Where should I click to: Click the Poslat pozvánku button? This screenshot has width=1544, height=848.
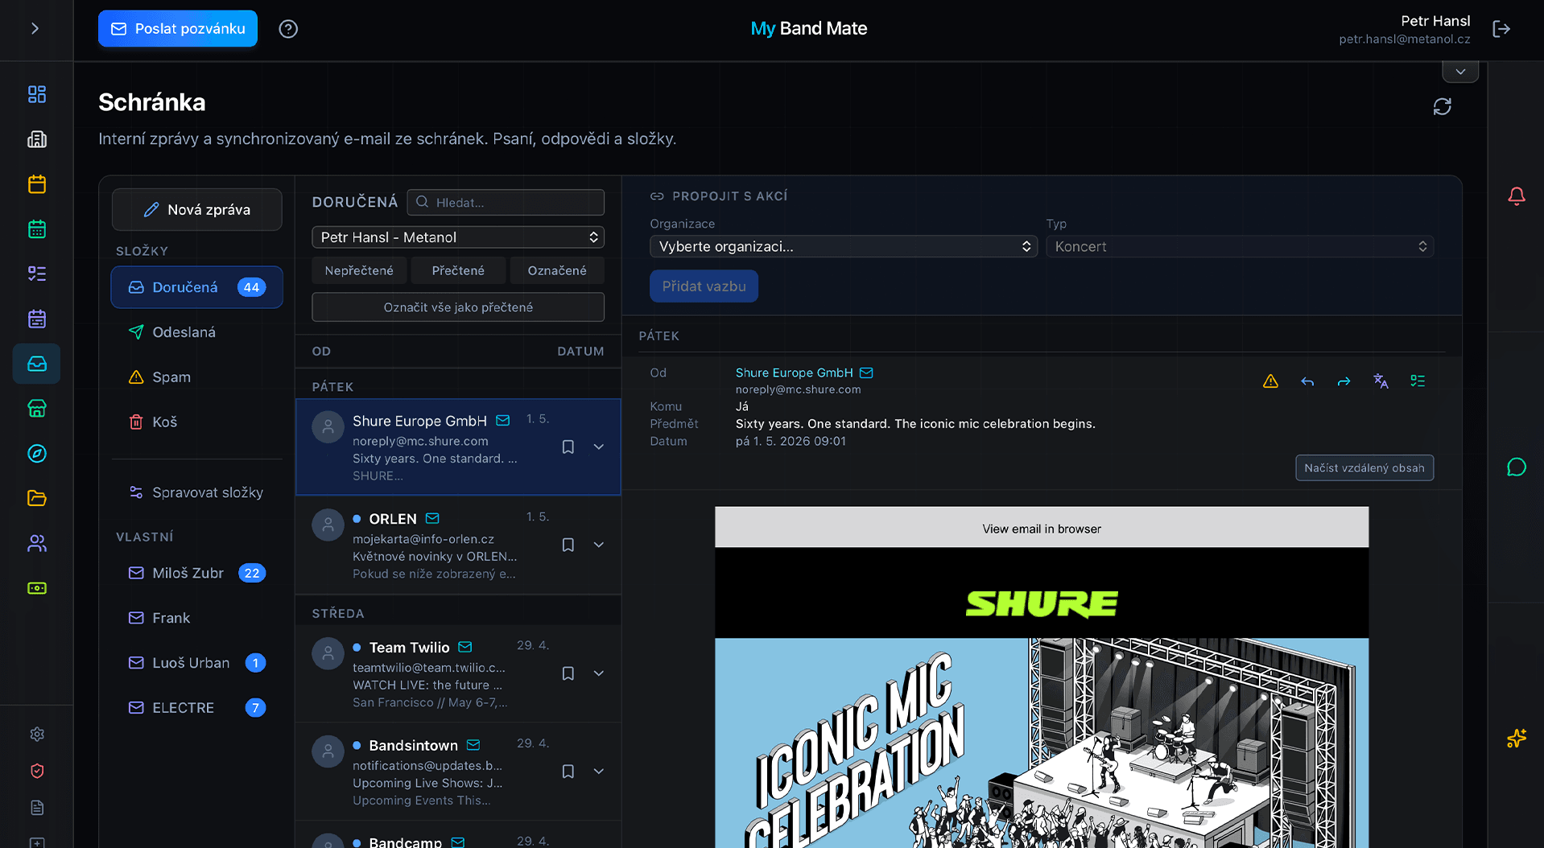[178, 29]
